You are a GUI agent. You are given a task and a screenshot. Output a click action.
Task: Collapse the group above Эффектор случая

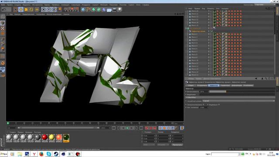coord(186,28)
